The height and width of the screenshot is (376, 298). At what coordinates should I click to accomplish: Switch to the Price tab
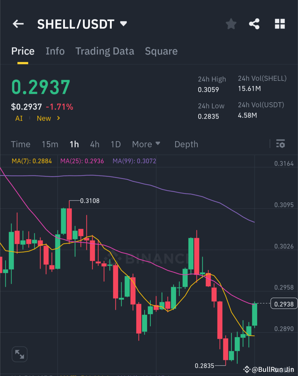[x=23, y=51]
